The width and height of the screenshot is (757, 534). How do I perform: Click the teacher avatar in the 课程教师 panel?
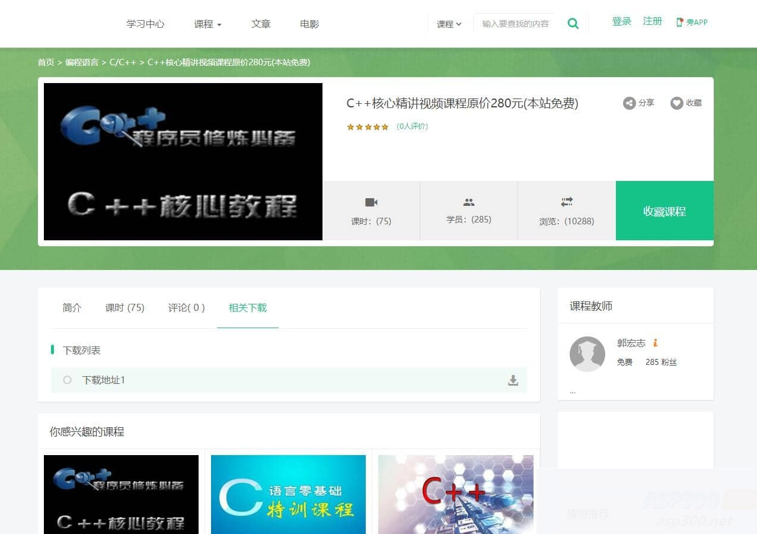pos(587,354)
